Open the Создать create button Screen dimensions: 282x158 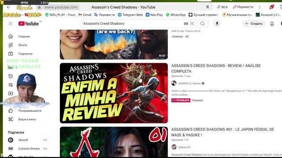pos(254,23)
